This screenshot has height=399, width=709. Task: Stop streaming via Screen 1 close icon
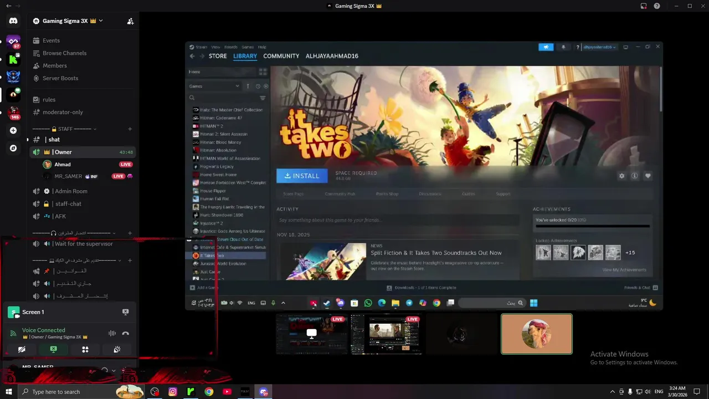coord(125,312)
